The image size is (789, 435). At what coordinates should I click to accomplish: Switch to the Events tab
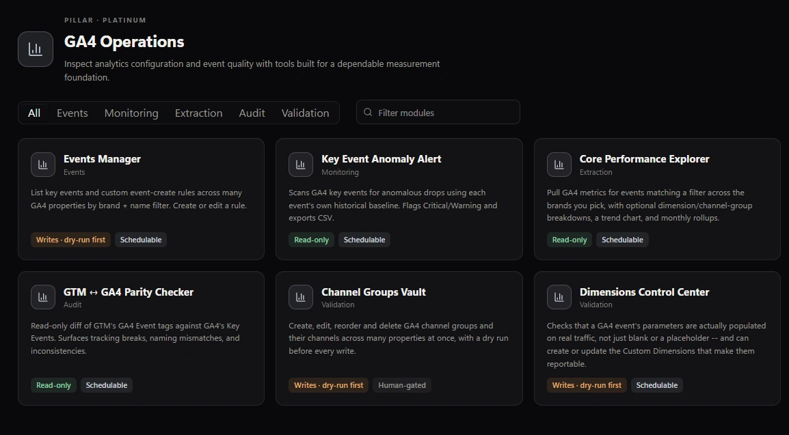[72, 113]
